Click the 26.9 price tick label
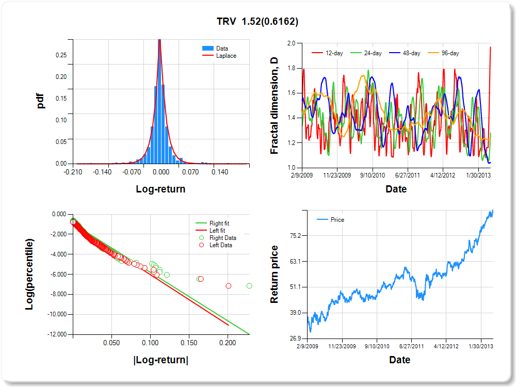Screen dimensions: 516x387 point(295,338)
